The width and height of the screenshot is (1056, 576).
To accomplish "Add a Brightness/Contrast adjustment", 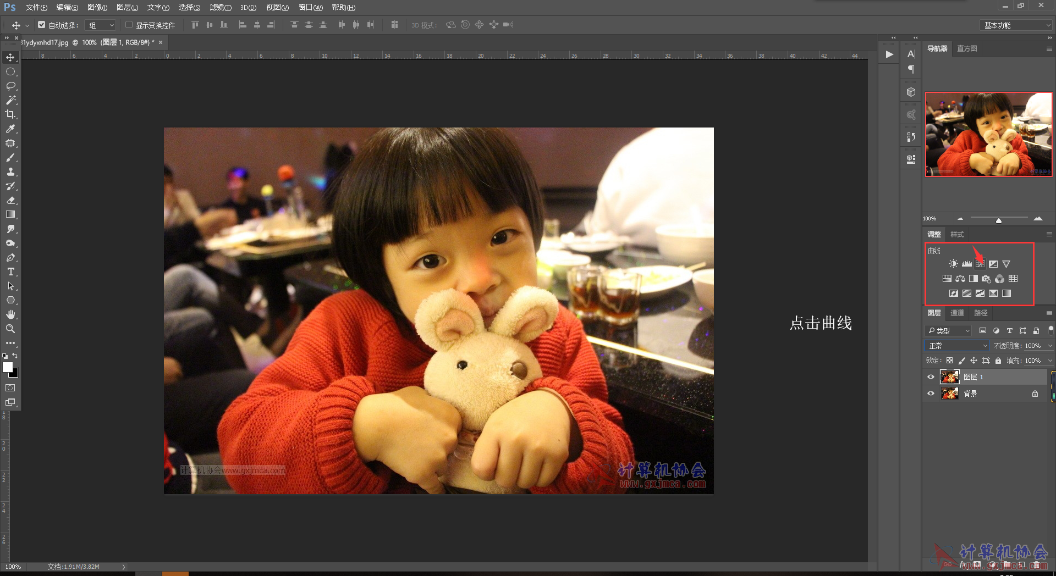I will 953,264.
